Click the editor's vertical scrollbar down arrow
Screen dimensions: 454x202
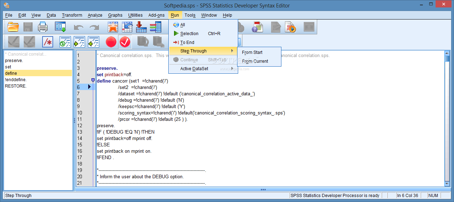[x=447, y=184]
